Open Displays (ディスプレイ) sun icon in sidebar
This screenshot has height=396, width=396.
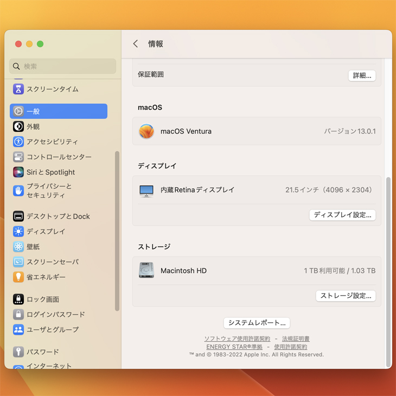point(18,231)
